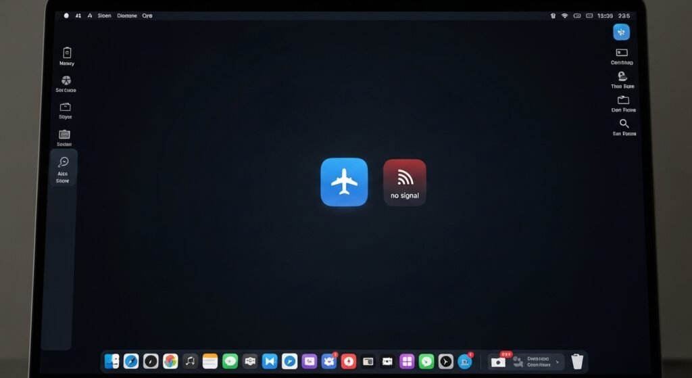This screenshot has height=378, width=692.
Task: Click the clock time in menu bar
Action: click(605, 15)
